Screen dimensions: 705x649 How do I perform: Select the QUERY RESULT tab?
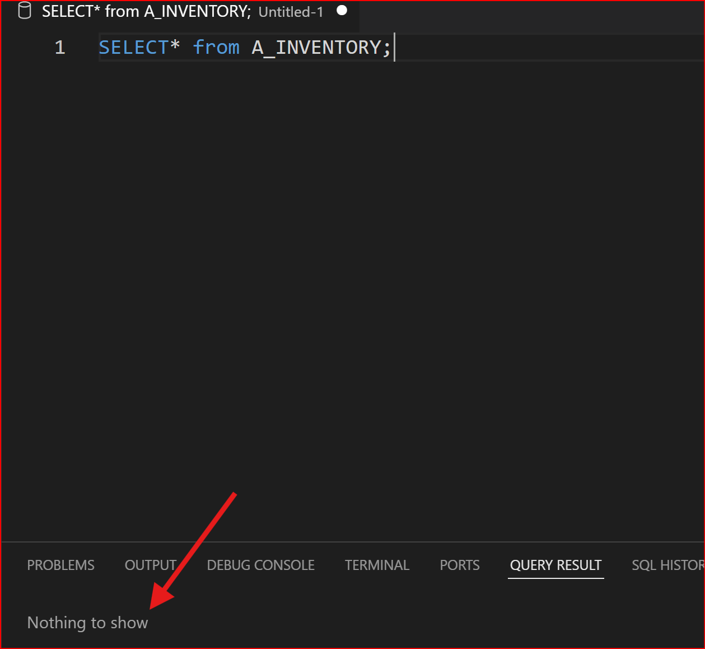point(555,565)
